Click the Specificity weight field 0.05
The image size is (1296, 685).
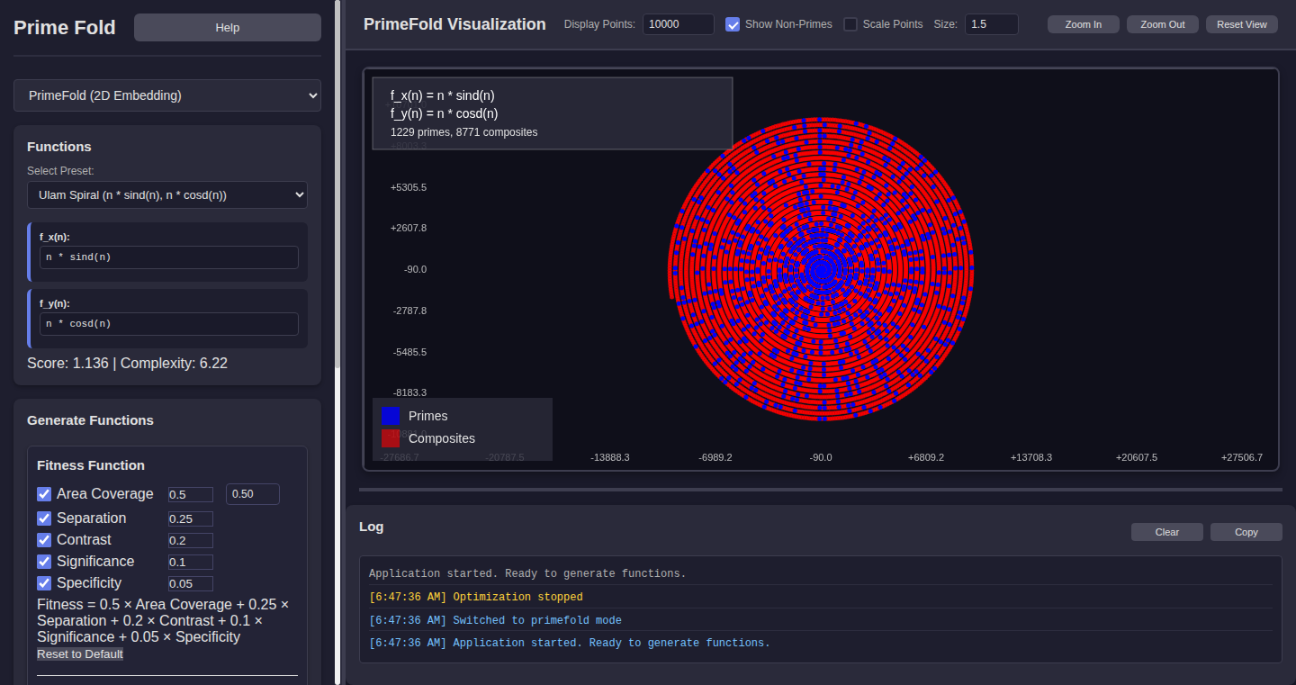click(x=191, y=583)
